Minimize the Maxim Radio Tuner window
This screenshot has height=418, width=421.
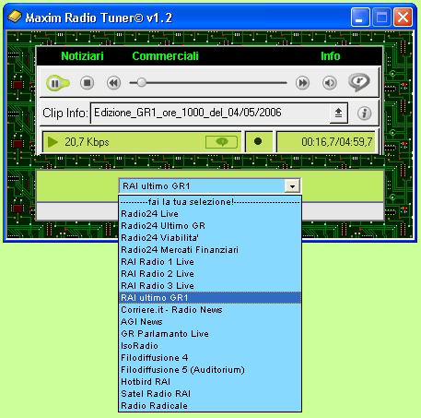point(360,18)
